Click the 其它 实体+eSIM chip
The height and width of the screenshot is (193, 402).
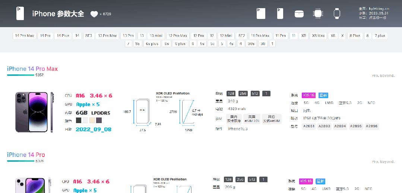(272, 119)
